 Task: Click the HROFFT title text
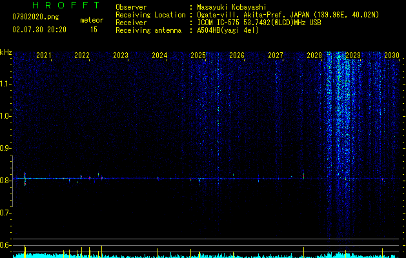coord(66,5)
